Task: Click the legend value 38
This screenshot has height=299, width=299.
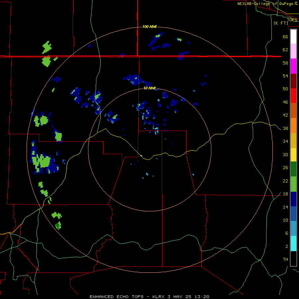Action: (x=285, y=128)
